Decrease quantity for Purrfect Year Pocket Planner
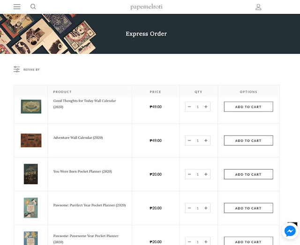This screenshot has width=300, height=245. click(x=189, y=208)
